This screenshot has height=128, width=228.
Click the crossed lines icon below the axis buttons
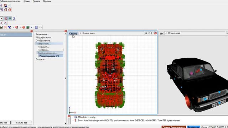(x=1, y=23)
